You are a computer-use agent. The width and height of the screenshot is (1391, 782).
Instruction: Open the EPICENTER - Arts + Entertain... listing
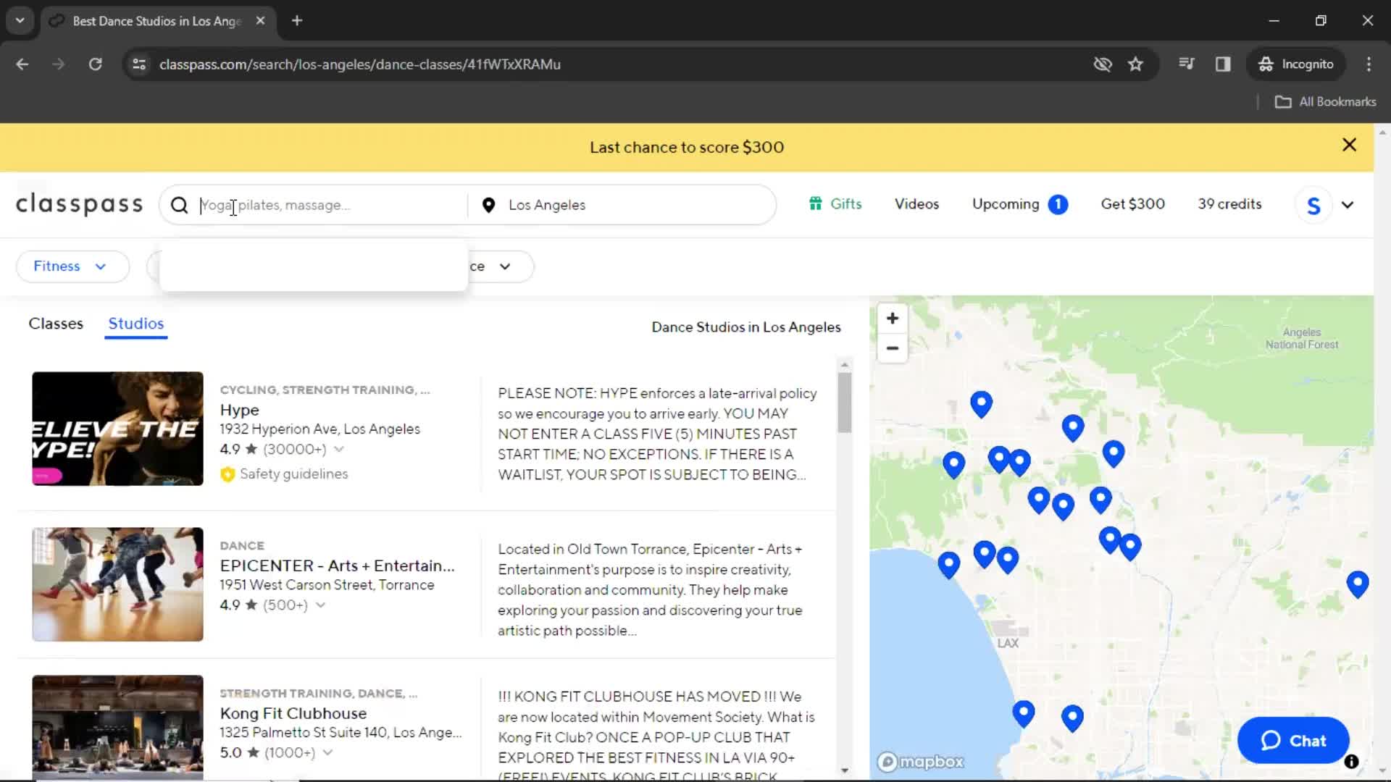pyautogui.click(x=337, y=566)
